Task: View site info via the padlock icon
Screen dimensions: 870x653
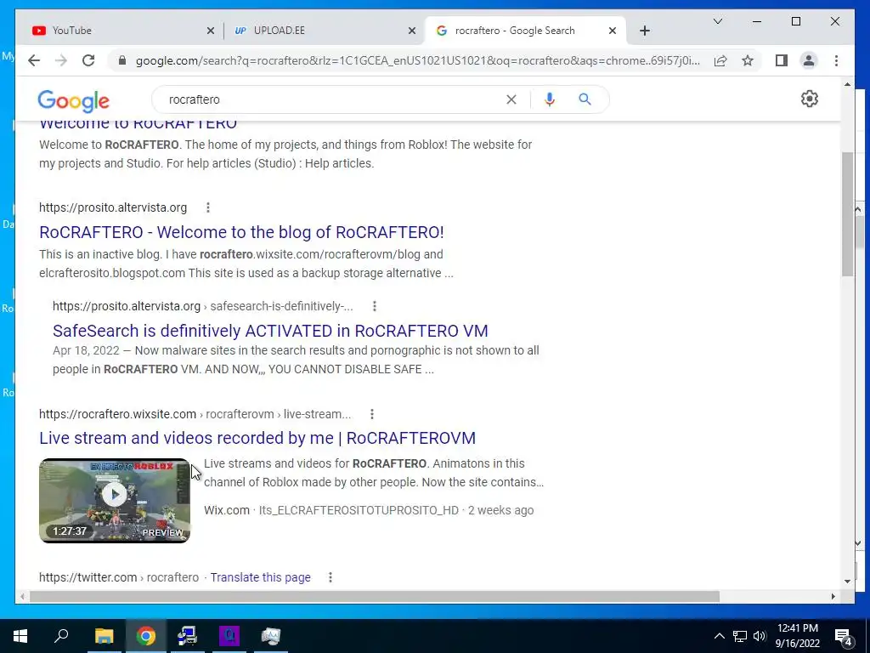Action: (122, 60)
